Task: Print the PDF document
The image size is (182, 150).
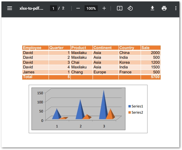Action: pos(164,8)
